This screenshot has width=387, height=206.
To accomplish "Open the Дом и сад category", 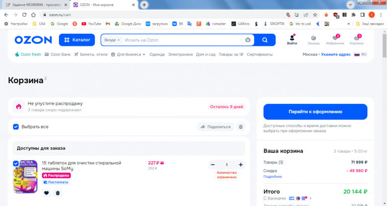I will (x=206, y=54).
